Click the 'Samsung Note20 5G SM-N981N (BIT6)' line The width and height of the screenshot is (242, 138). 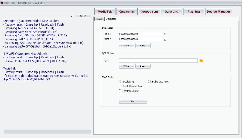30,32
